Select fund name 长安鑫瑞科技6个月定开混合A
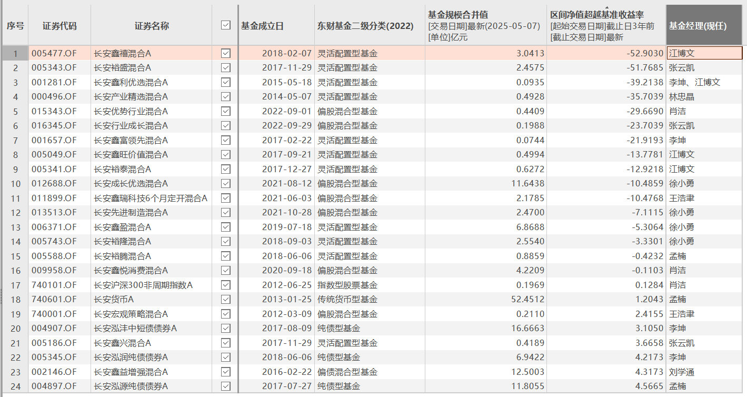 (x=151, y=198)
